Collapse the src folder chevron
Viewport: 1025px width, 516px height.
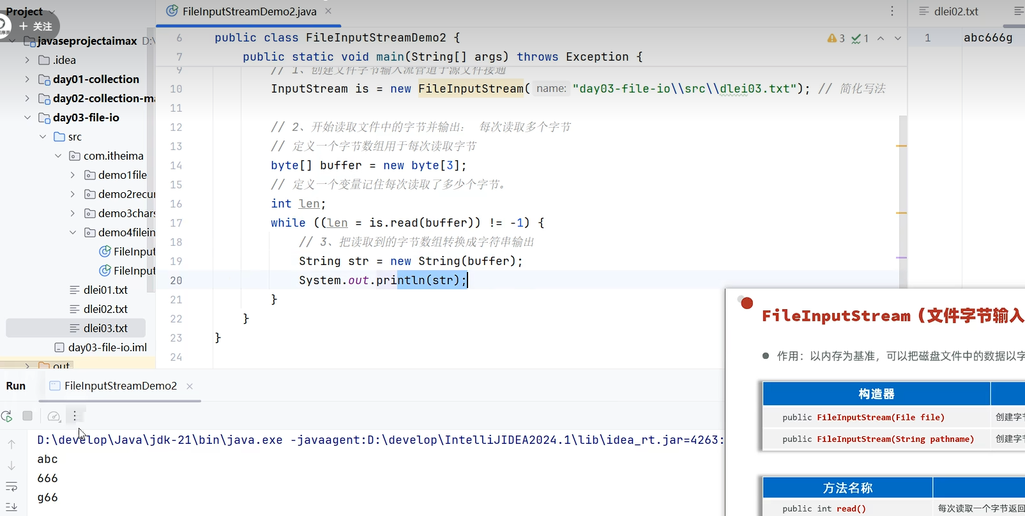pyautogui.click(x=43, y=137)
